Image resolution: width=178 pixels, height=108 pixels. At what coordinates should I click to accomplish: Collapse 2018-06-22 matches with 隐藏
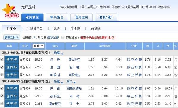click(x=58, y=82)
